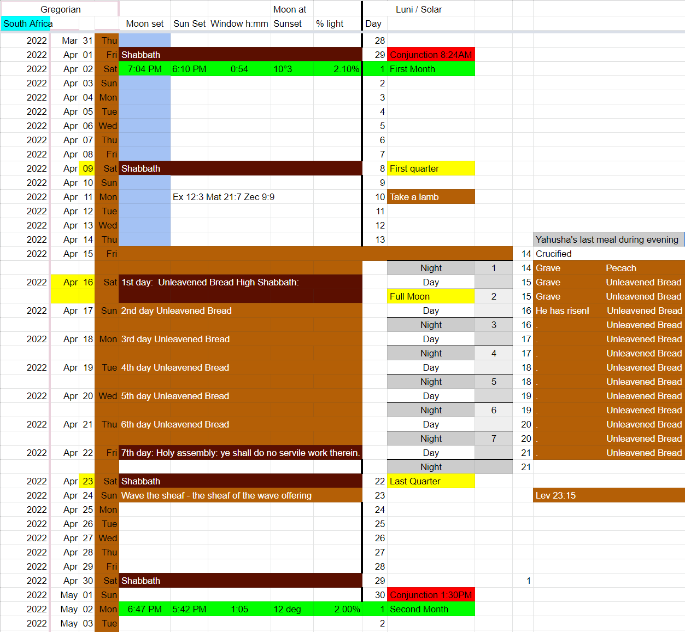The width and height of the screenshot is (685, 632).
Task: Click the Wave the sheaf cell
Action: [x=216, y=495]
